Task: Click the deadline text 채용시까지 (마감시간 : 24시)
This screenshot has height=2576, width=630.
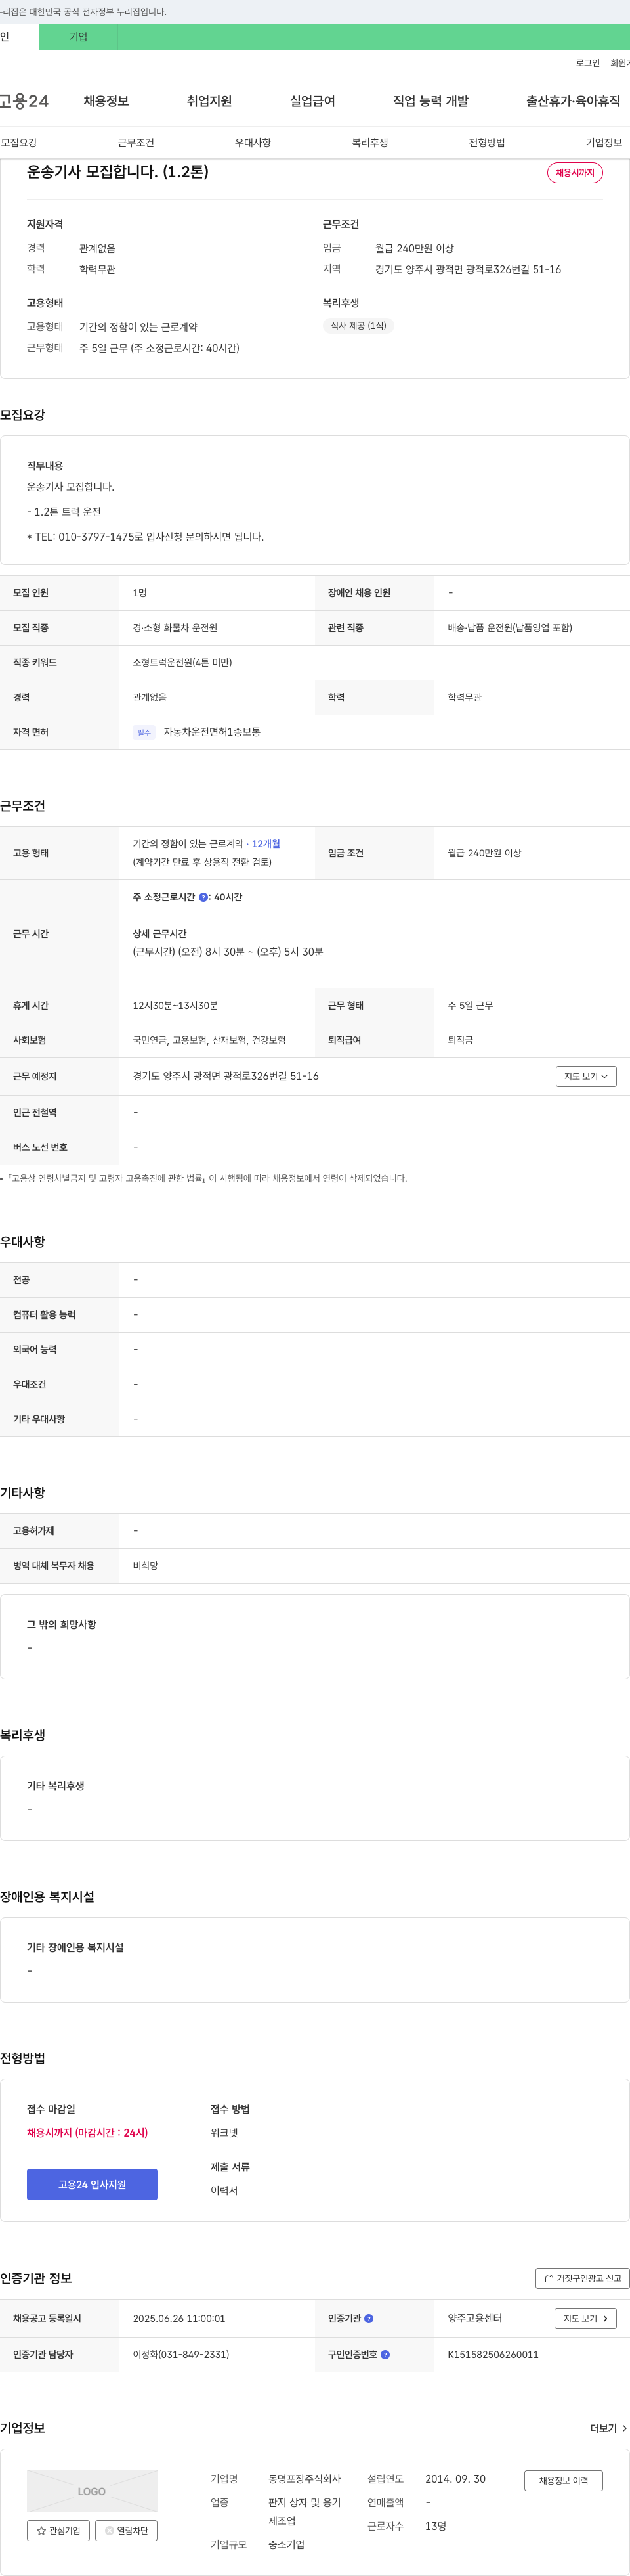Action: coord(87,2132)
